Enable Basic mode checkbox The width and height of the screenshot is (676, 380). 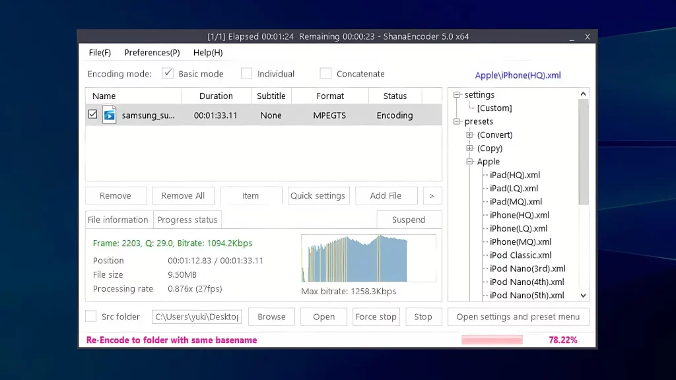(168, 74)
